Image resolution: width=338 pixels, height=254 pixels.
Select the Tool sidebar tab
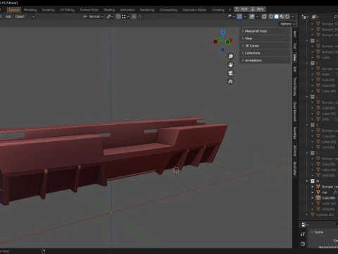click(295, 46)
